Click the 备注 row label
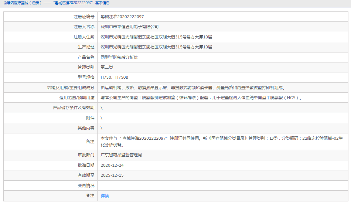Image resolution: width=351 pixels, height=204 pixels. click(90, 142)
